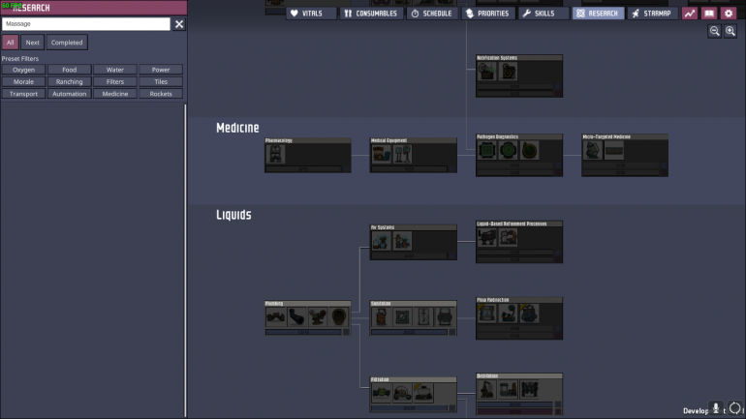The width and height of the screenshot is (746, 419).
Task: Click the zoom out magnifier icon
Action: 714,32
